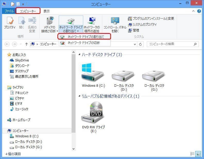Switch to the 表示 ribbon tab
This screenshot has height=159, width=204.
46,11
